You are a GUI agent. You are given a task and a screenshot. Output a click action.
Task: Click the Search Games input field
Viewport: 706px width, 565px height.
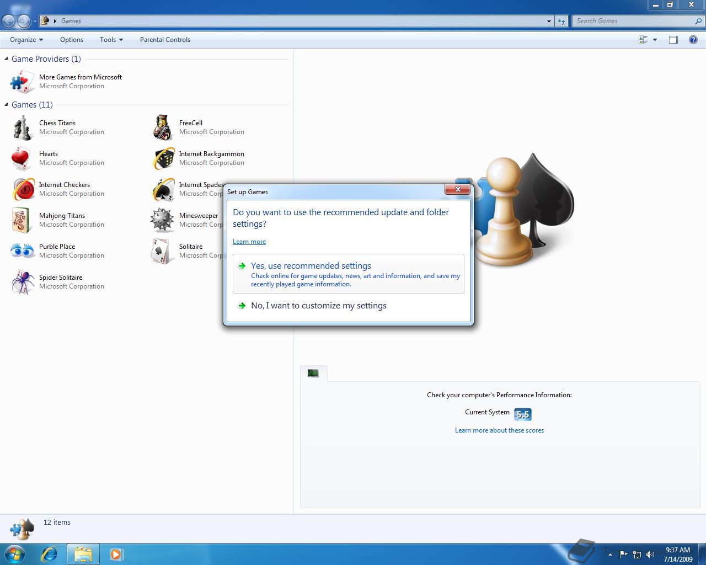click(633, 21)
